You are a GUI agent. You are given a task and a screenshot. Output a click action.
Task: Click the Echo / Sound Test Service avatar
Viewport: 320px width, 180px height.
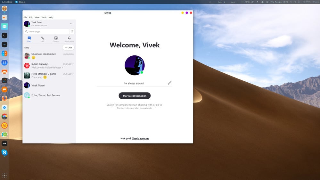(27, 95)
